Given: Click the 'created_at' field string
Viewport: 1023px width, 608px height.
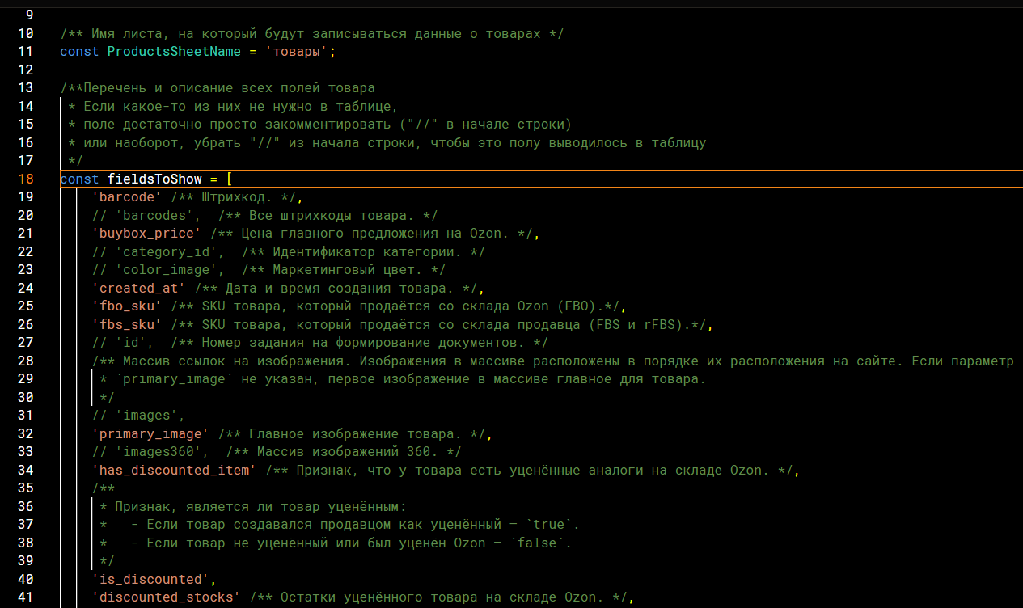Looking at the screenshot, I should [138, 288].
